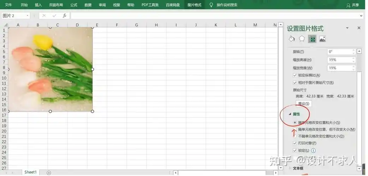Open the format pane options dropdown arrow
This screenshot has height=176, width=368.
(x=348, y=28)
